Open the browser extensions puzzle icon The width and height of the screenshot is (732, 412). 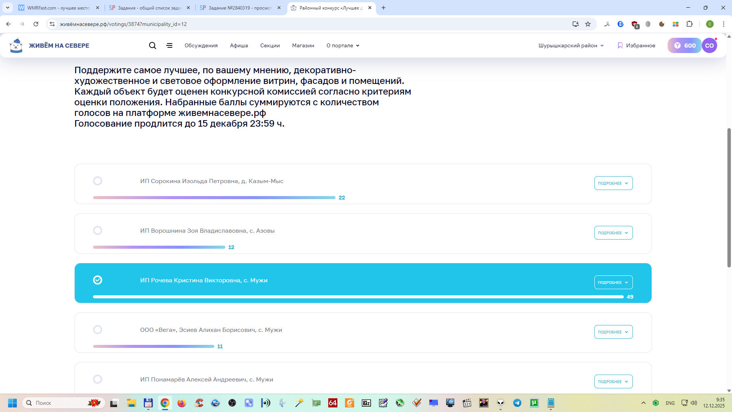point(689,24)
